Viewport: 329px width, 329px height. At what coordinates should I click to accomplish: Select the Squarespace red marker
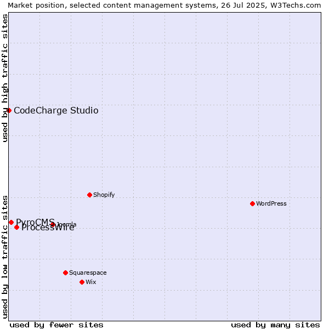(65, 273)
